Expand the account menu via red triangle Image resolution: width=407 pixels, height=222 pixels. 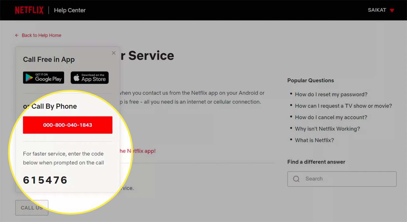[x=391, y=10]
